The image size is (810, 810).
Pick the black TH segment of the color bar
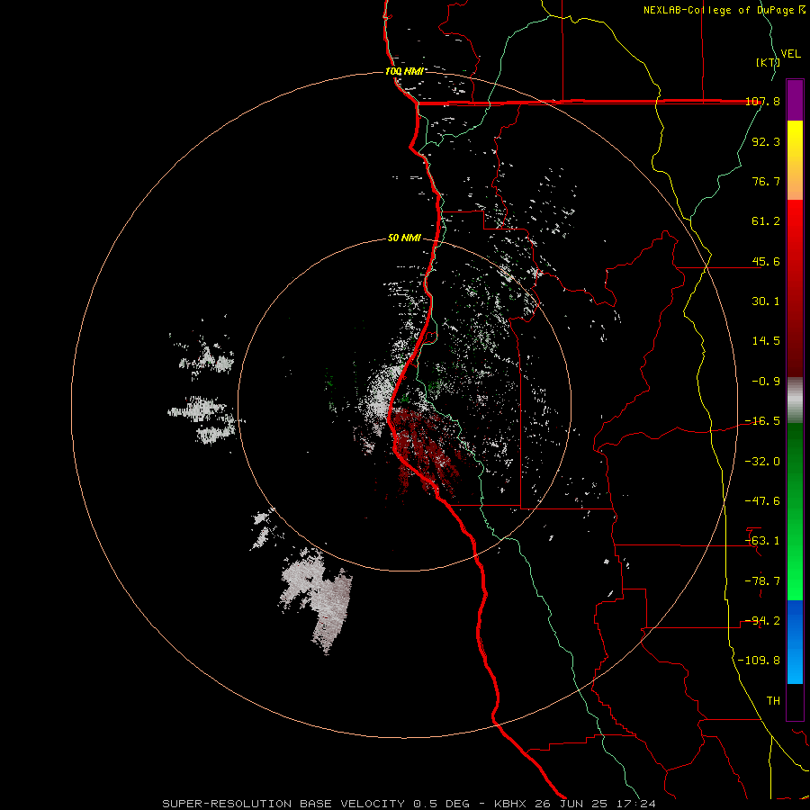click(x=795, y=702)
